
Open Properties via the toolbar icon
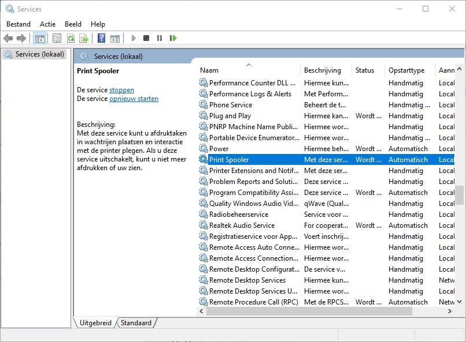pyautogui.click(x=57, y=38)
